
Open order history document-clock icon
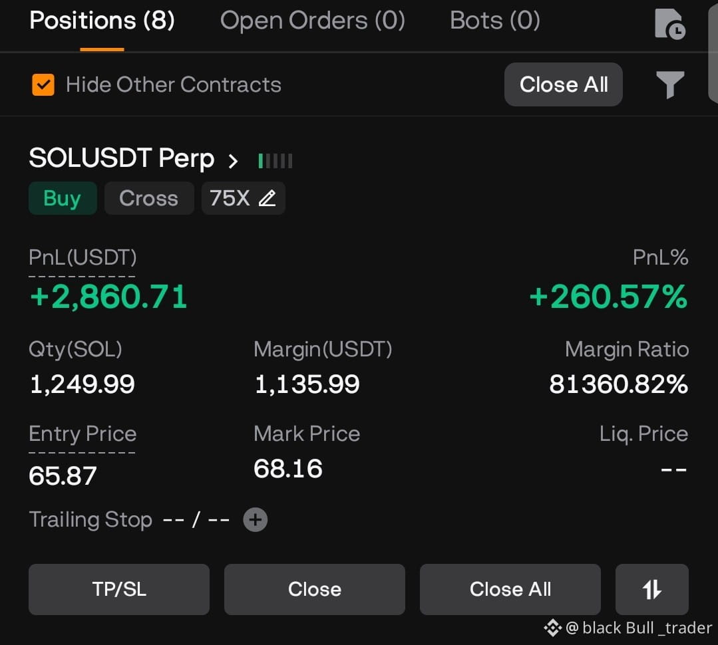click(x=669, y=24)
